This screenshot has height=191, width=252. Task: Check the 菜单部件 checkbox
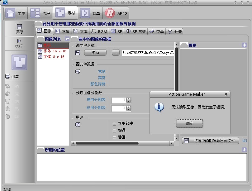pyautogui.click(x=114, y=124)
